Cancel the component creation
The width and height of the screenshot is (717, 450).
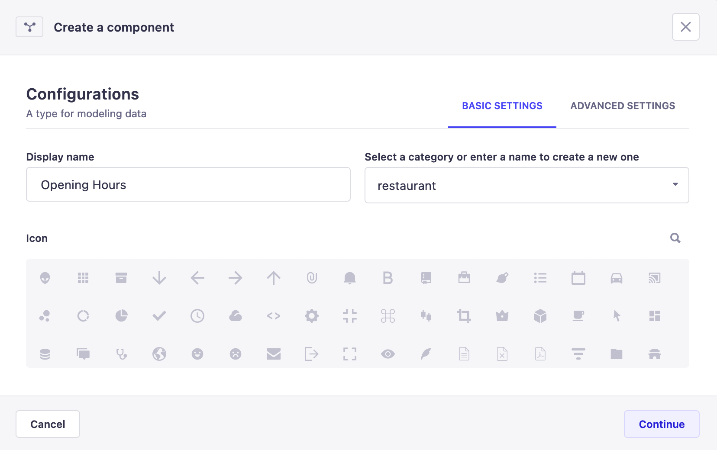pos(48,424)
